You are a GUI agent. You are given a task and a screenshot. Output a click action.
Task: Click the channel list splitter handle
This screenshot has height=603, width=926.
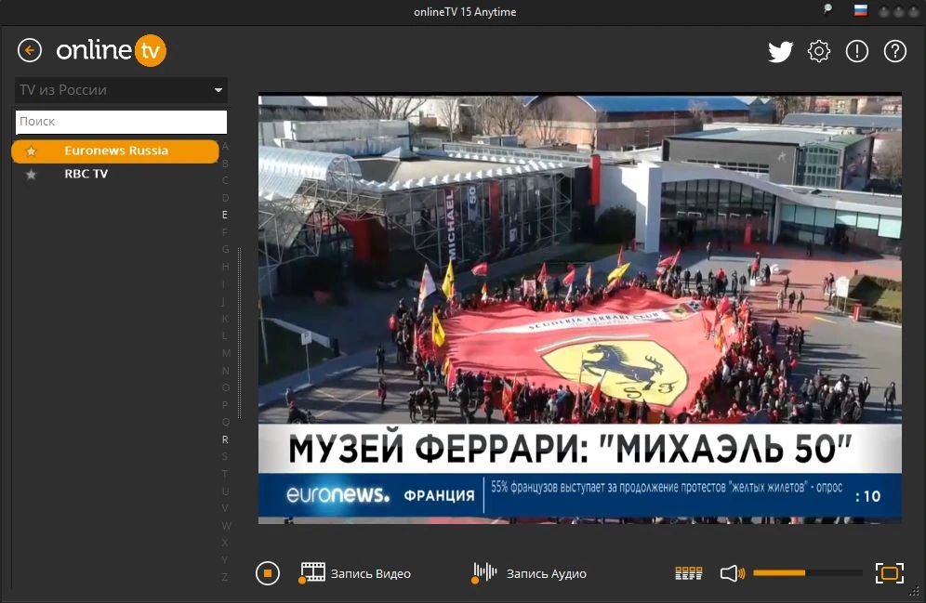[x=239, y=334]
